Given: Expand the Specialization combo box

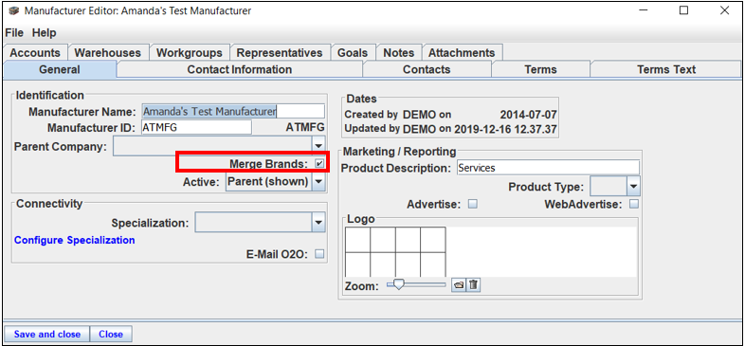Looking at the screenshot, I should coord(318,223).
